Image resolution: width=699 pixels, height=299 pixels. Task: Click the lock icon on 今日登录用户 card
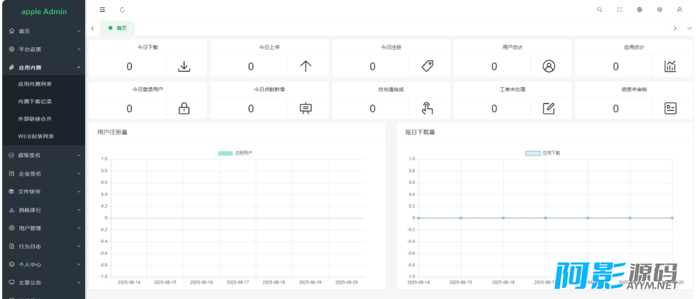click(184, 109)
